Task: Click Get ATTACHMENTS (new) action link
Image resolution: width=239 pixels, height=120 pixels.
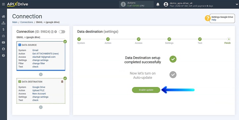Action: tap(45, 53)
